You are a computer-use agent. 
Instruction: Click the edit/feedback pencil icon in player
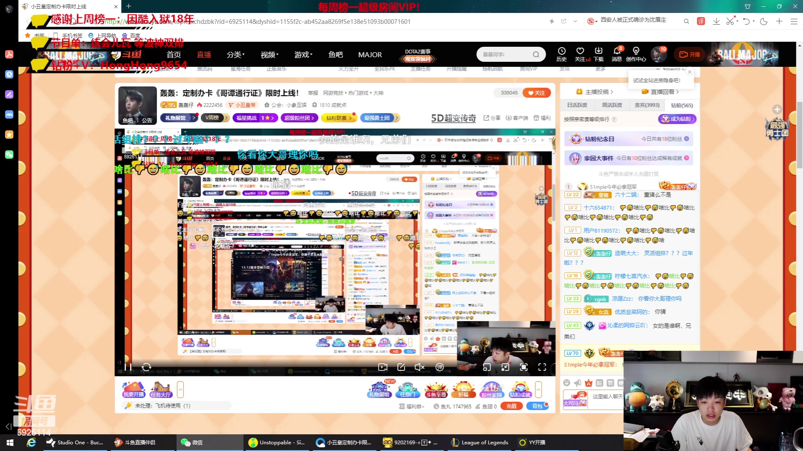pos(401,367)
